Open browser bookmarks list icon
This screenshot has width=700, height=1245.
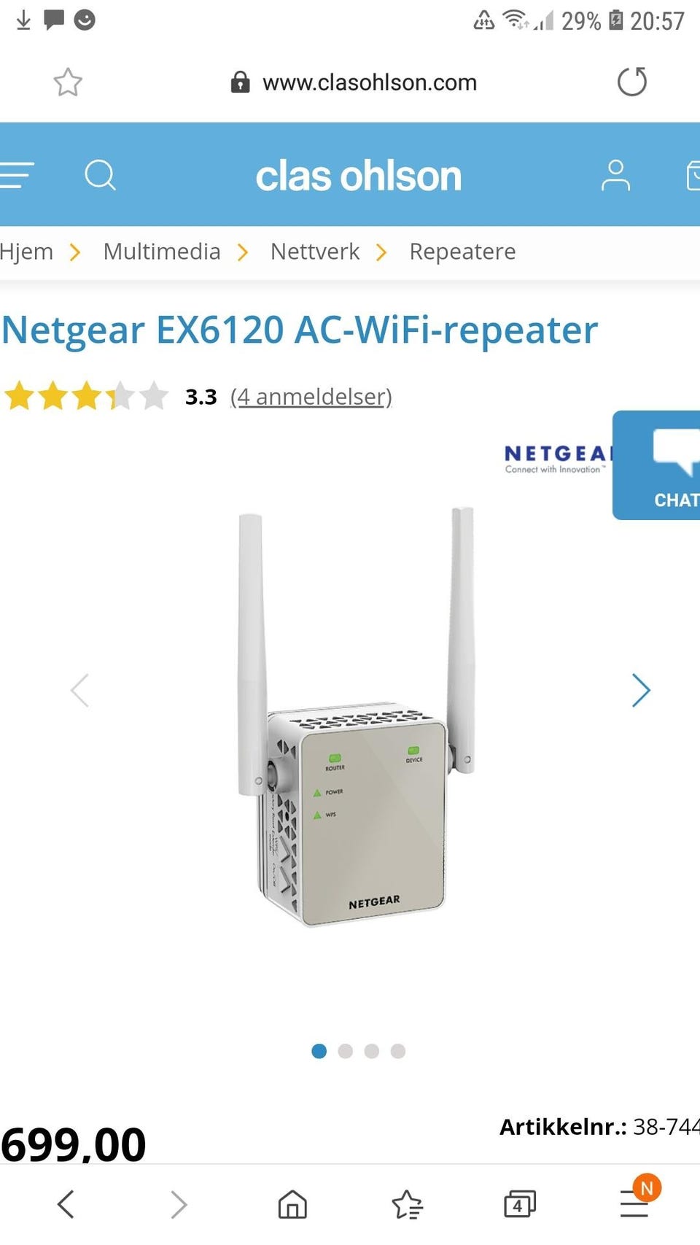click(x=408, y=1204)
